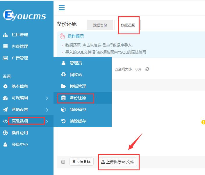Choose 管理员 from the submenu
This screenshot has width=205, height=175.
coord(83,63)
